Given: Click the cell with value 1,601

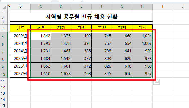Looking at the screenshot, I should [x=61, y=66].
